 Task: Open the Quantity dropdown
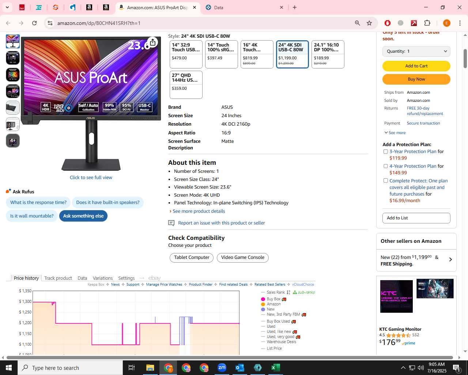pyautogui.click(x=416, y=51)
